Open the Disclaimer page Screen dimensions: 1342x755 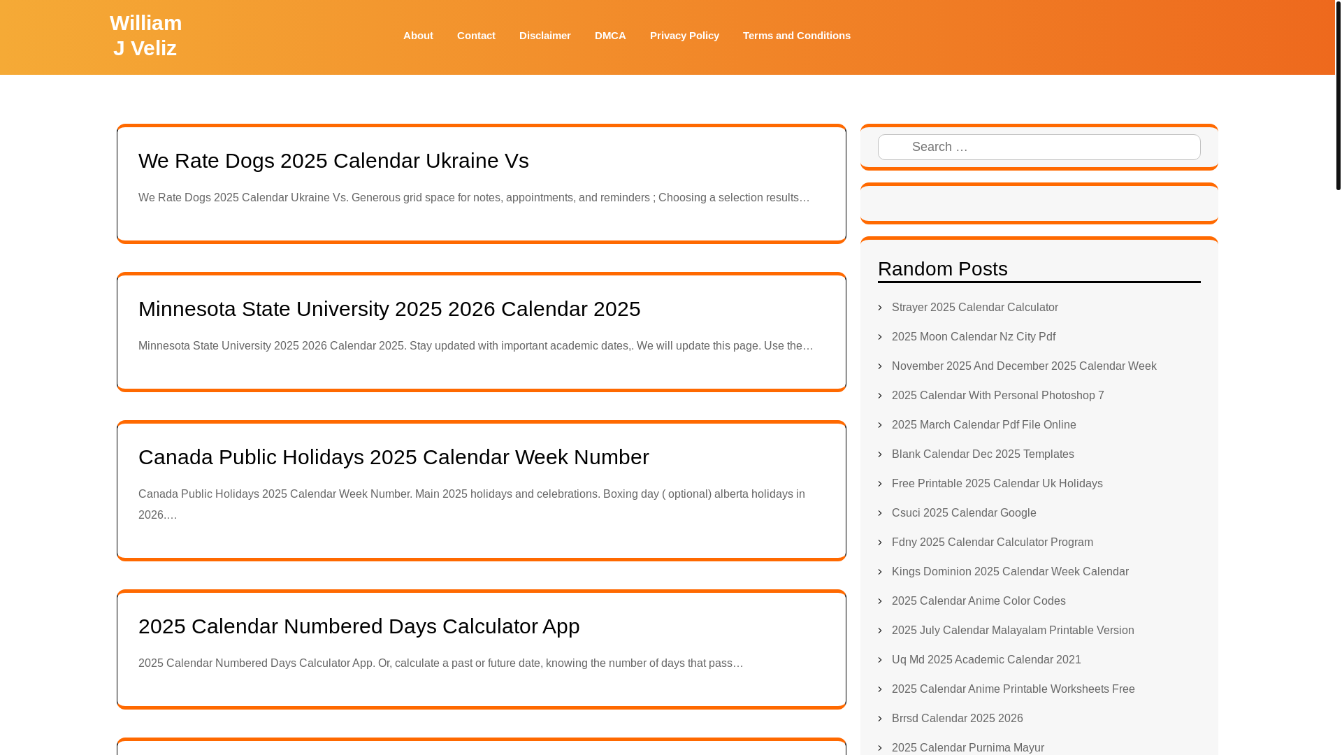coord(544,36)
